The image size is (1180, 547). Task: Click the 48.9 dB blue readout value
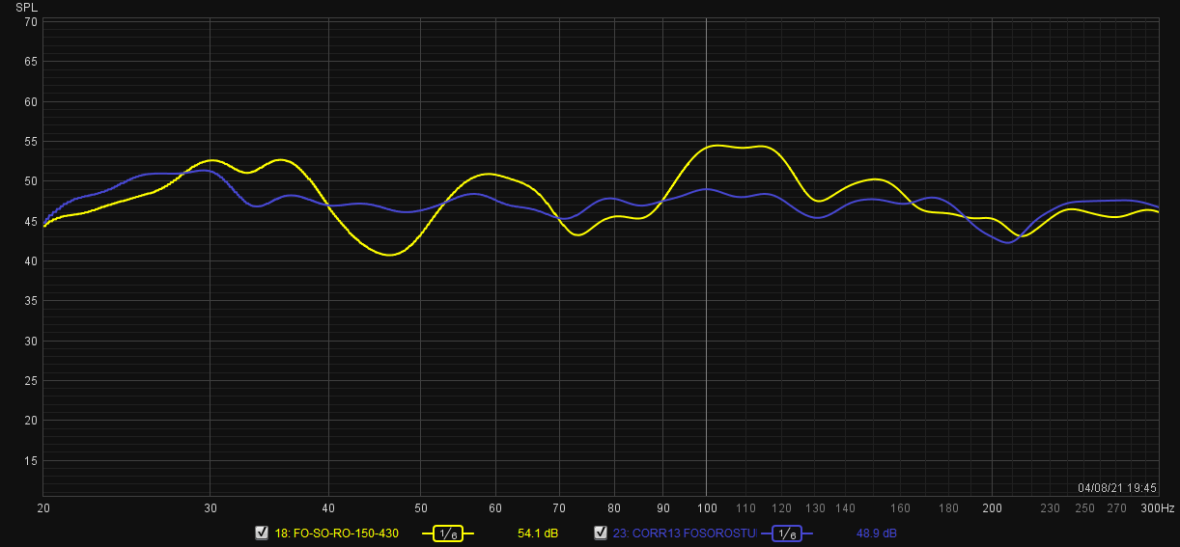tap(876, 533)
